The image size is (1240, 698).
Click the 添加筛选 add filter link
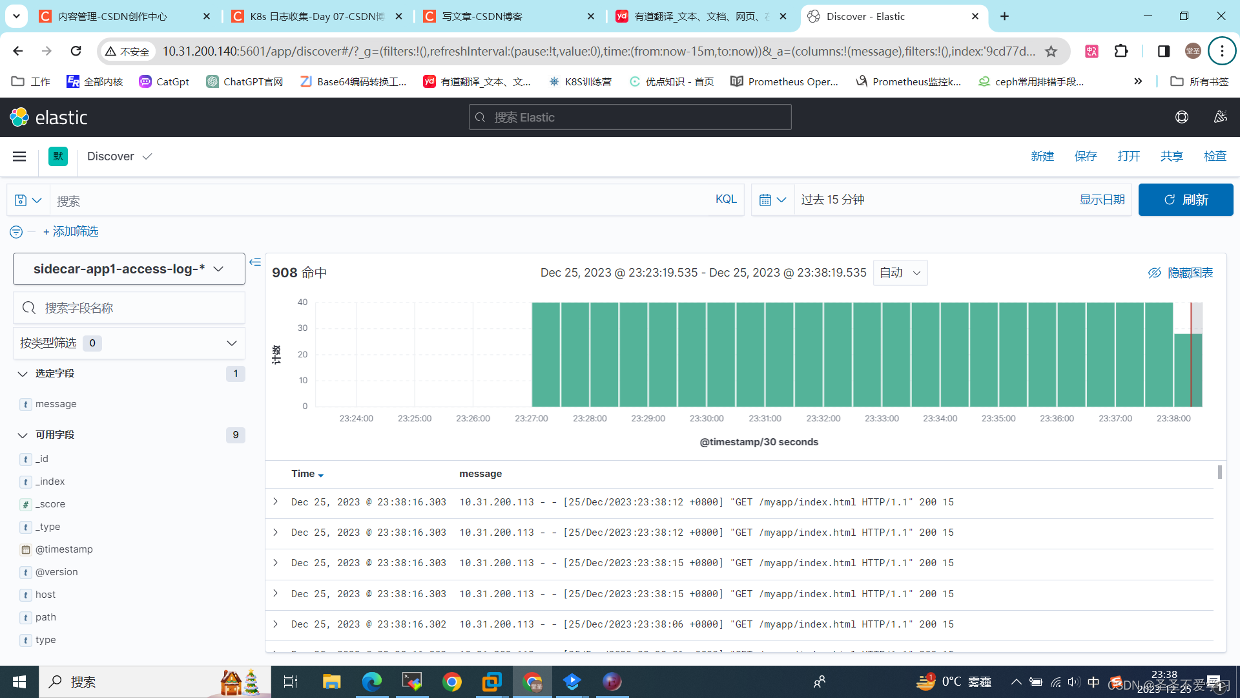[x=70, y=231]
